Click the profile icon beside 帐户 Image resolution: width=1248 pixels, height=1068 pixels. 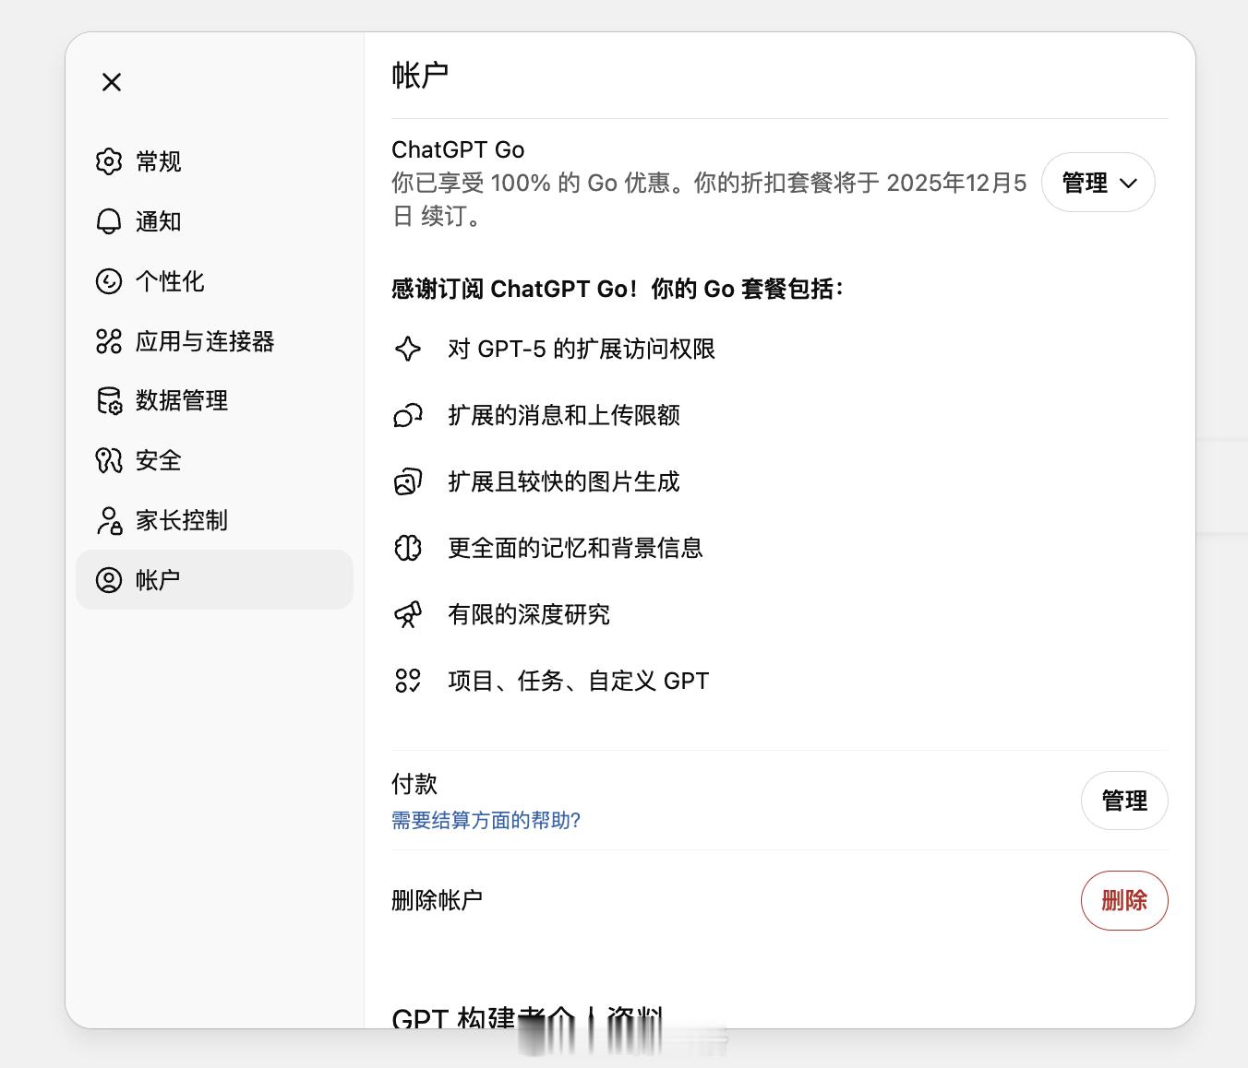point(109,580)
